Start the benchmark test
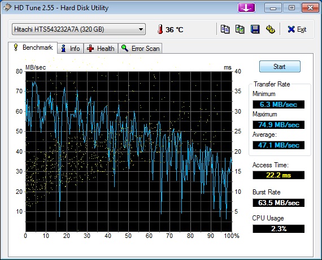This screenshot has height=260, width=322. [280, 66]
